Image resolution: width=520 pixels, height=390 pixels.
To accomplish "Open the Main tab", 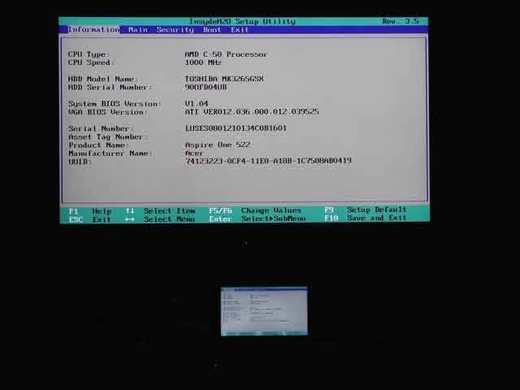I will pyautogui.click(x=138, y=30).
